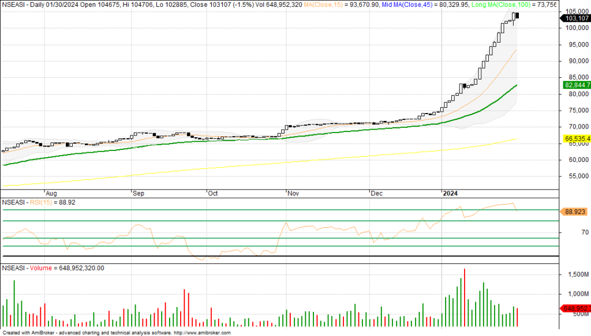Select the yellow 66,535.4 long MA tag
The height and width of the screenshot is (336, 591).
click(575, 139)
